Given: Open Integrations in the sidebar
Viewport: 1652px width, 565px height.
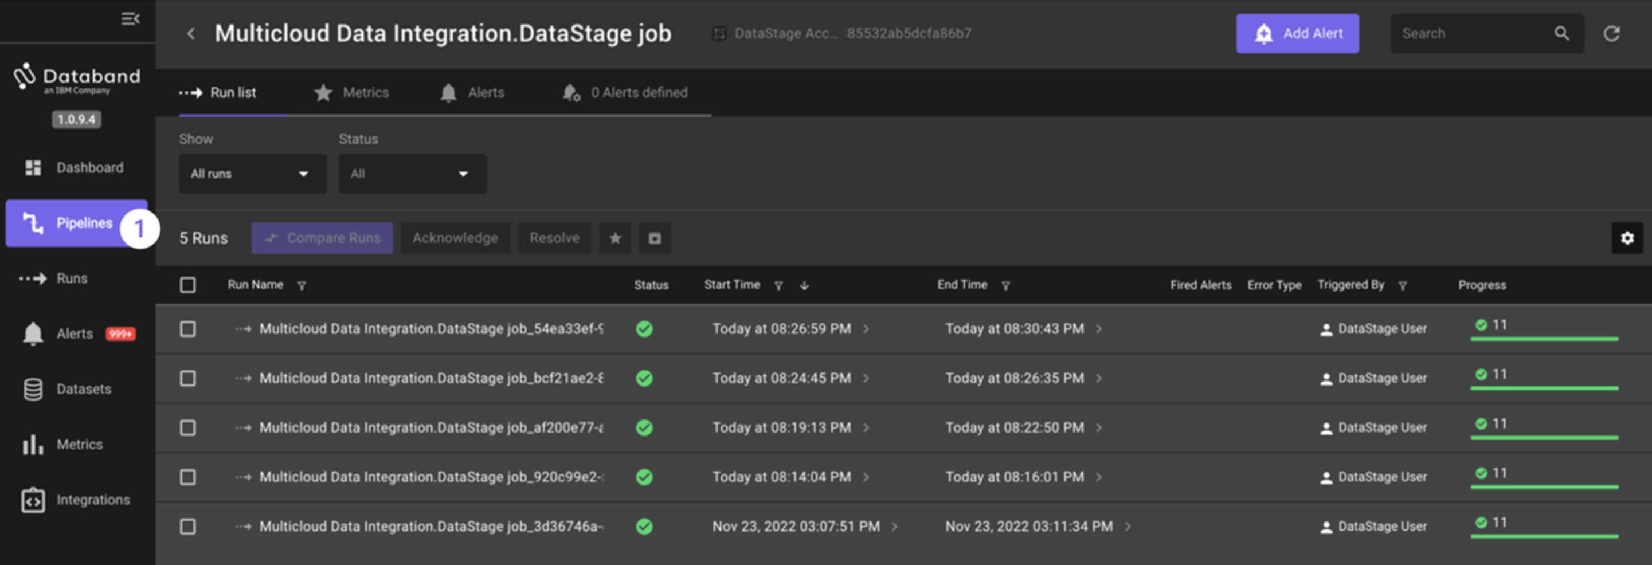Looking at the screenshot, I should [76, 500].
